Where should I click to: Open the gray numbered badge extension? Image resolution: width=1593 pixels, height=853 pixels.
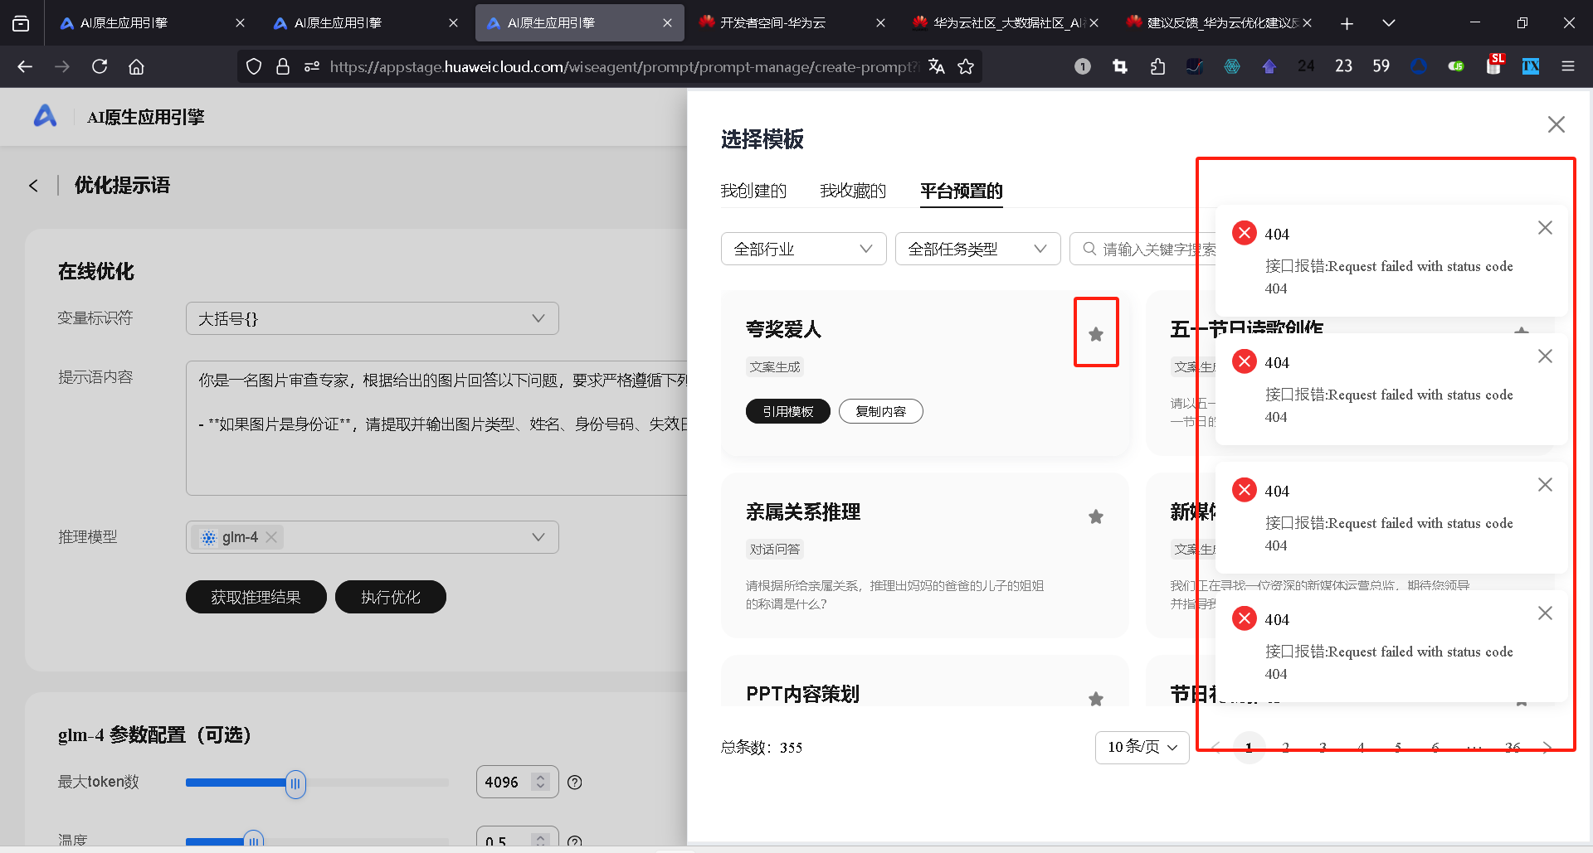(1083, 66)
